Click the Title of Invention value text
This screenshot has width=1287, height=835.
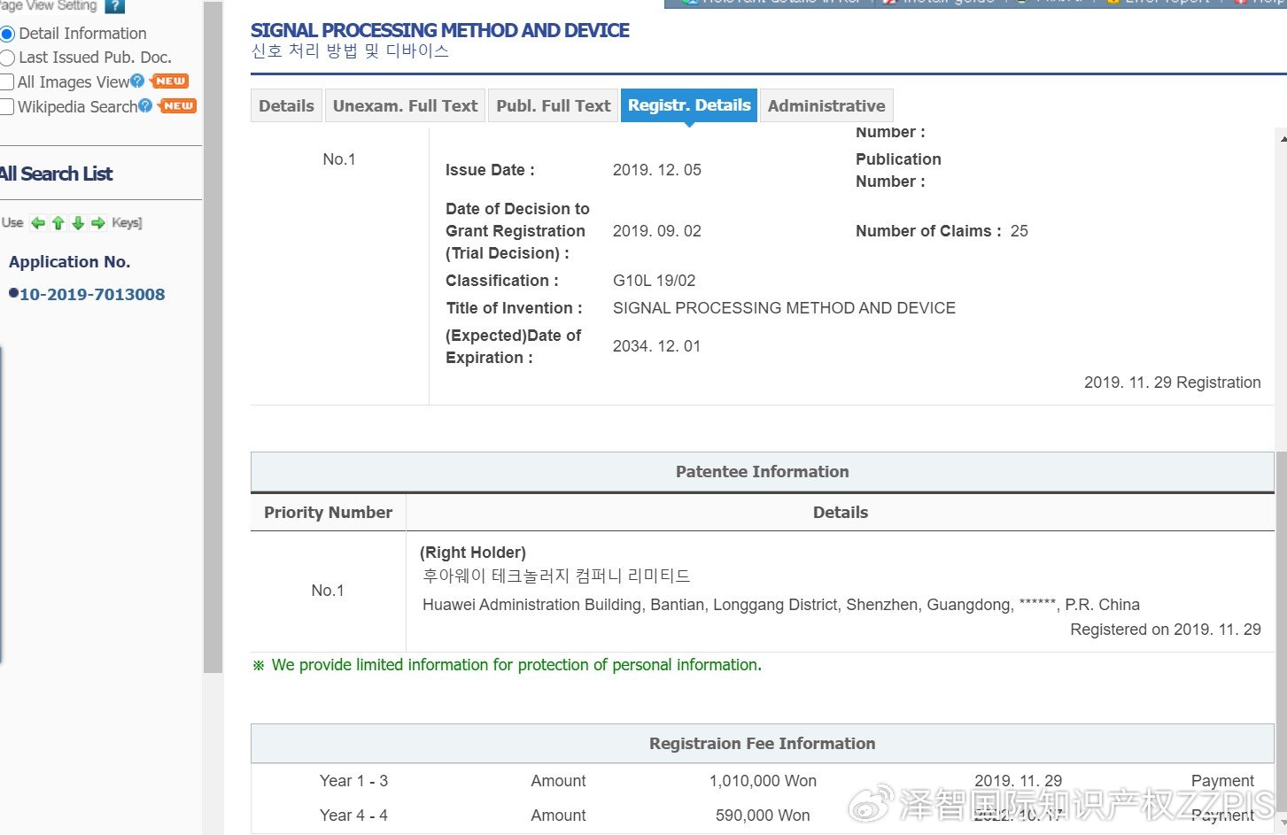[784, 308]
